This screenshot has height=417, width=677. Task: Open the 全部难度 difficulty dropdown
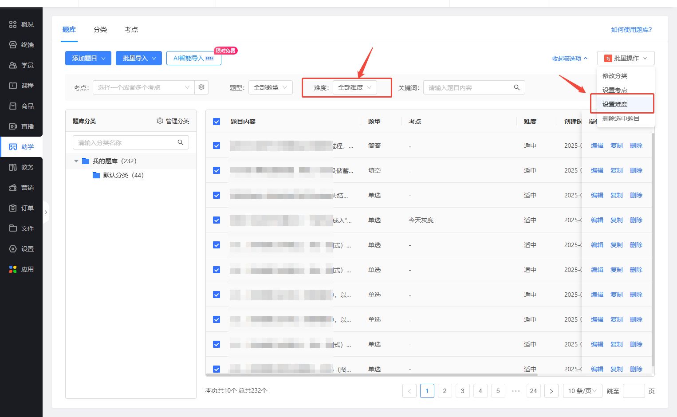tap(354, 87)
